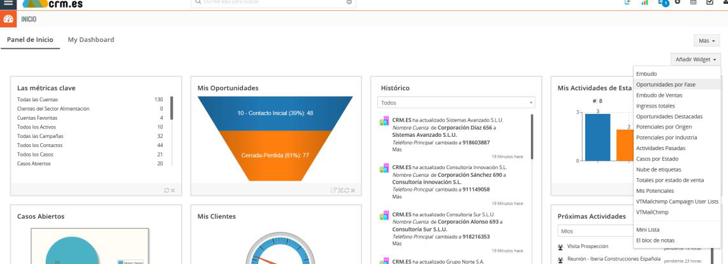Click the Reunión Iberia Construcciones activity icon
Viewport: 728px width, 264px height.
pyautogui.click(x=560, y=260)
